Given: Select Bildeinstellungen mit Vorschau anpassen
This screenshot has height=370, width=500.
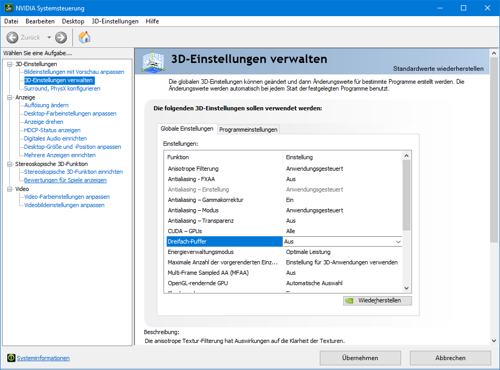Looking at the screenshot, I should (x=74, y=72).
